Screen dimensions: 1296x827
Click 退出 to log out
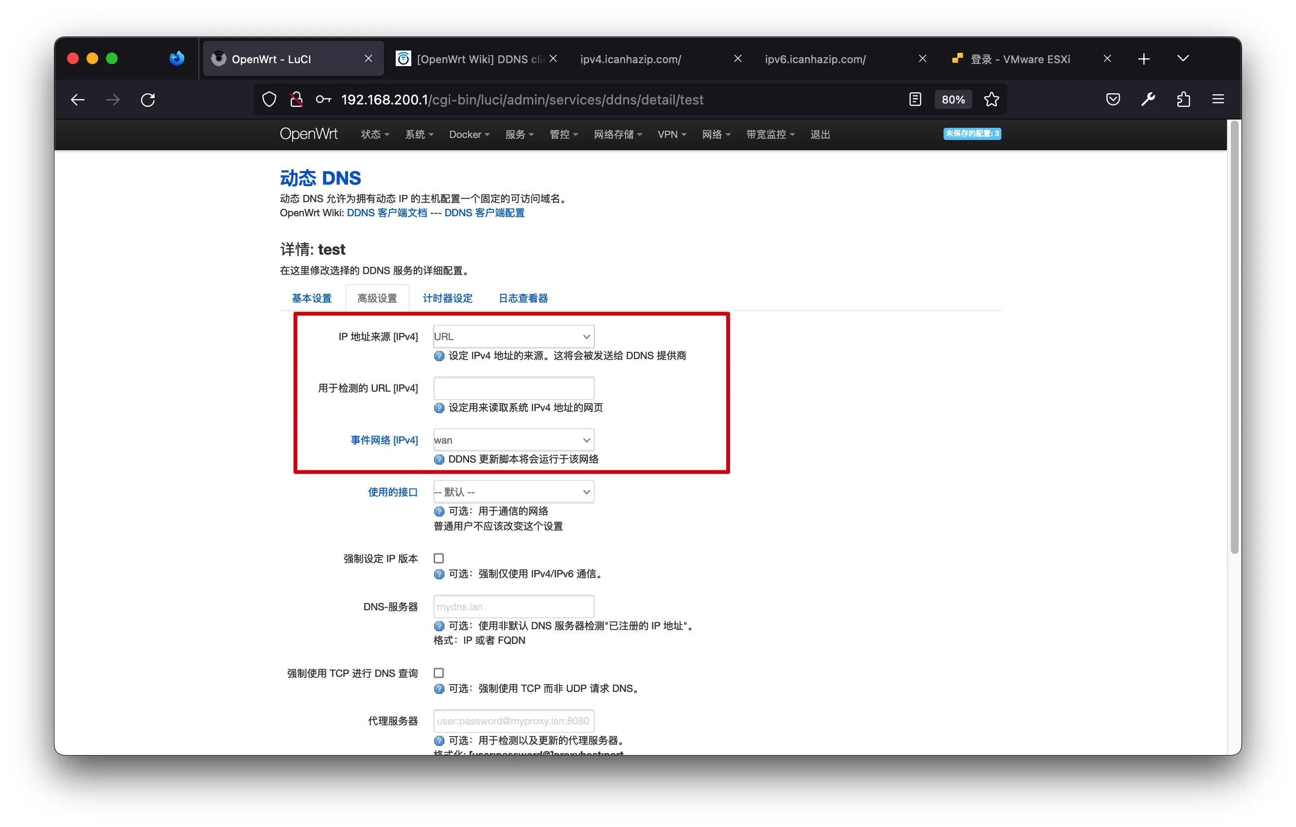[820, 135]
